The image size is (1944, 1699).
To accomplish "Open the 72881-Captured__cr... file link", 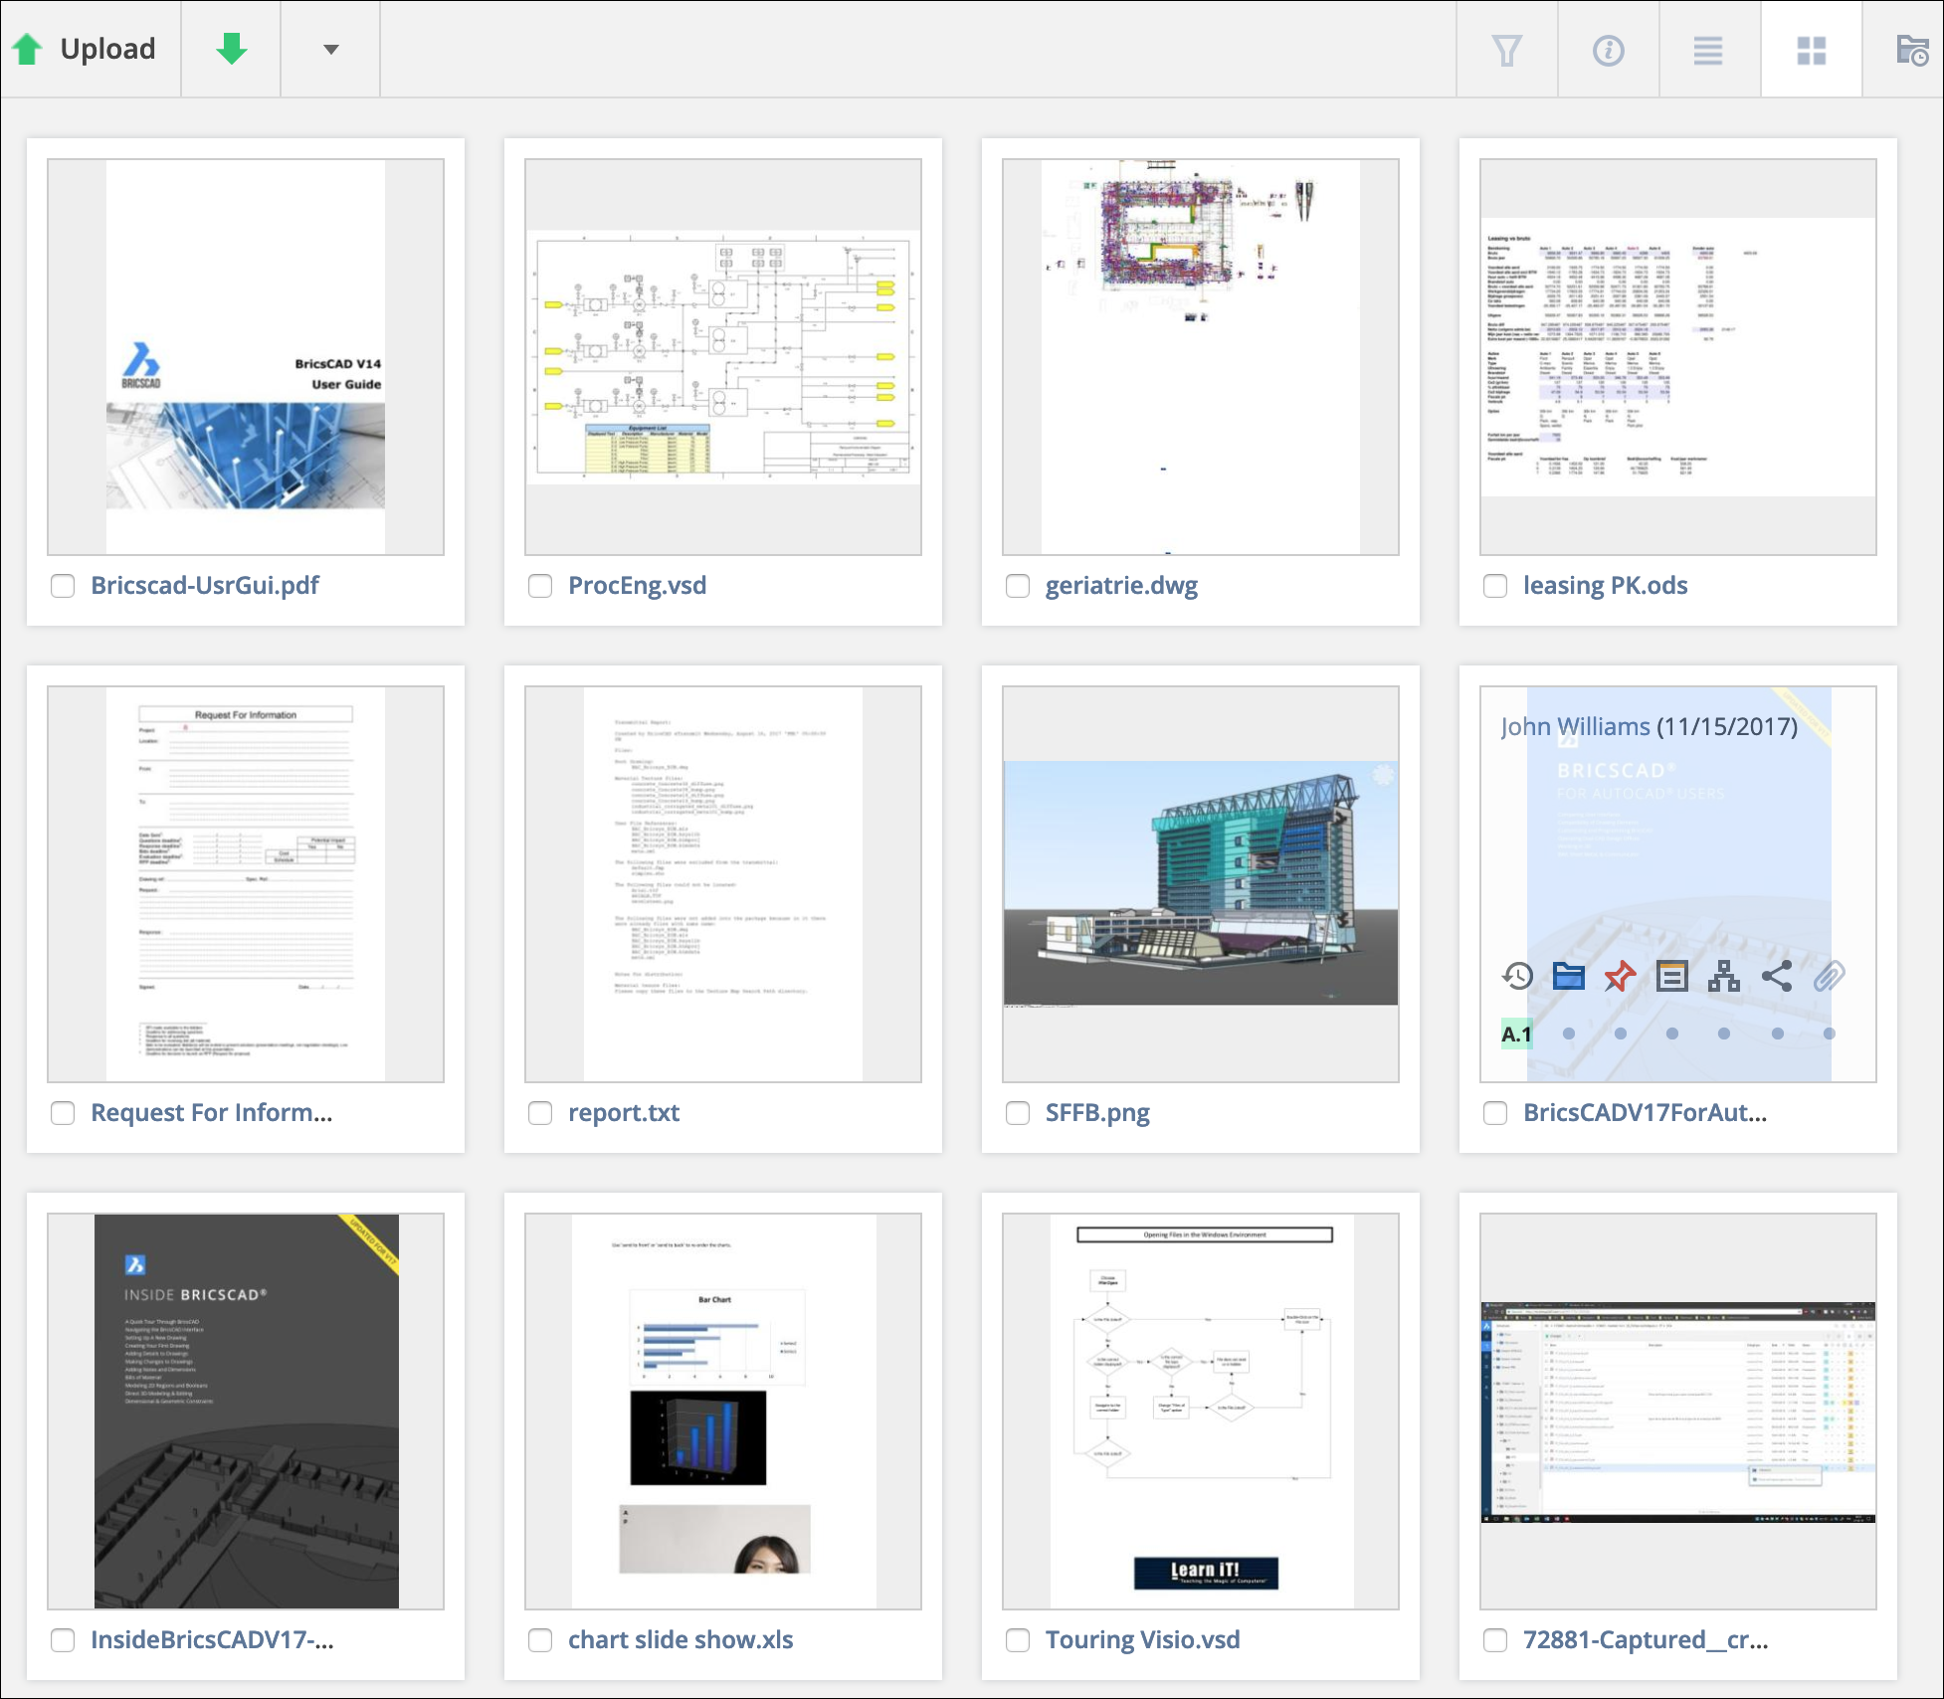I will [1646, 1639].
